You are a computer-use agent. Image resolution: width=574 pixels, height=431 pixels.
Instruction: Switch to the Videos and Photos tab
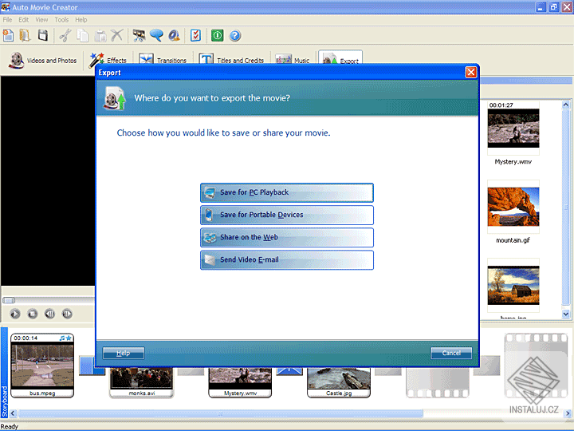tap(44, 60)
